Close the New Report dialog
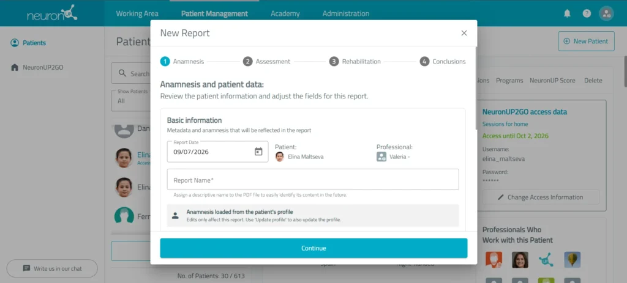This screenshot has width=627, height=283. (x=464, y=33)
